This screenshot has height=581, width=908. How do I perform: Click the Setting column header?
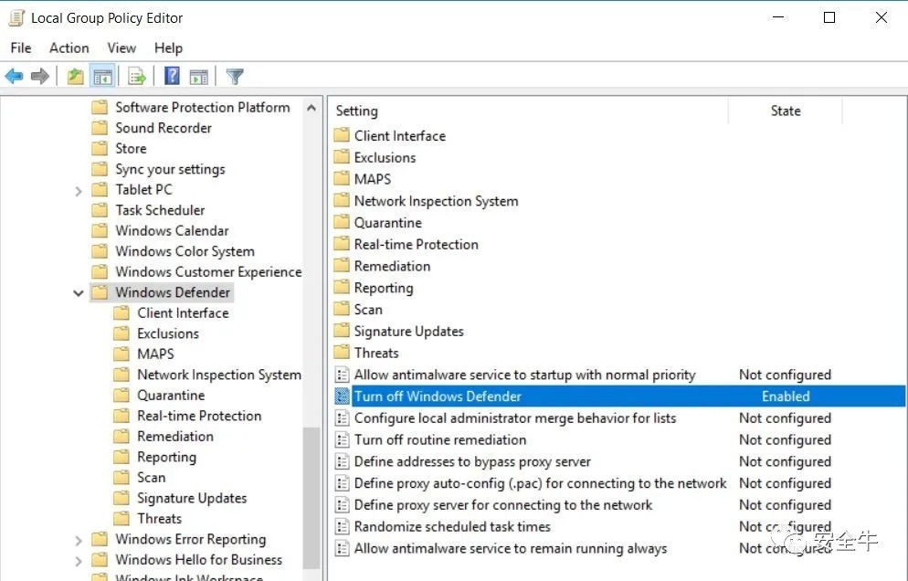click(x=529, y=111)
